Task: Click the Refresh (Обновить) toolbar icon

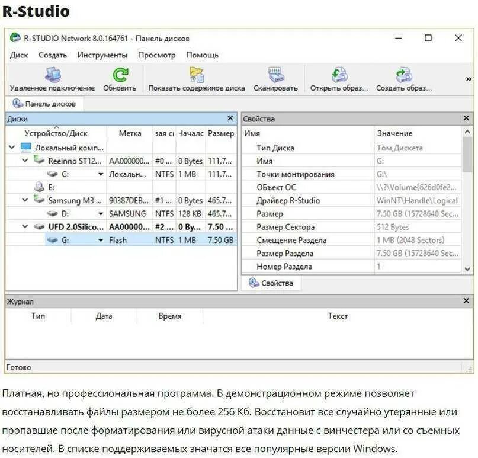Action: click(x=120, y=75)
